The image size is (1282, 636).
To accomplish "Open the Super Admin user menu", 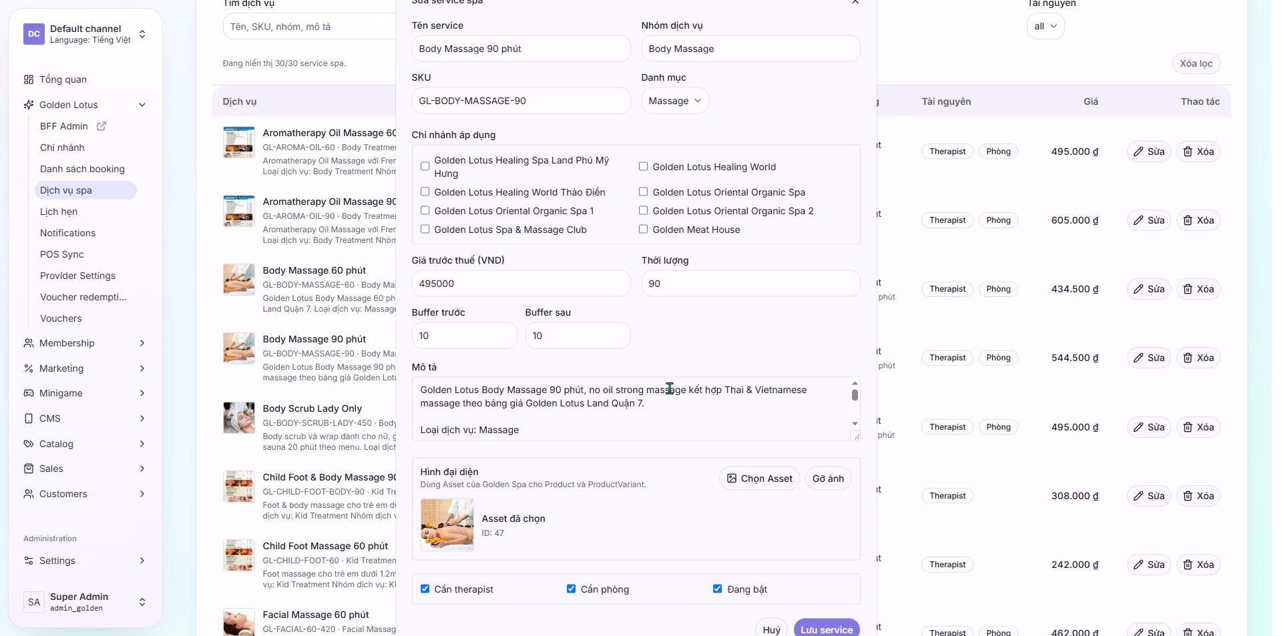I will pyautogui.click(x=85, y=602).
